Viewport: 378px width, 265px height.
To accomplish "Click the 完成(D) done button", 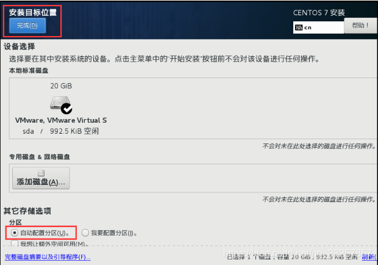I will point(27,26).
